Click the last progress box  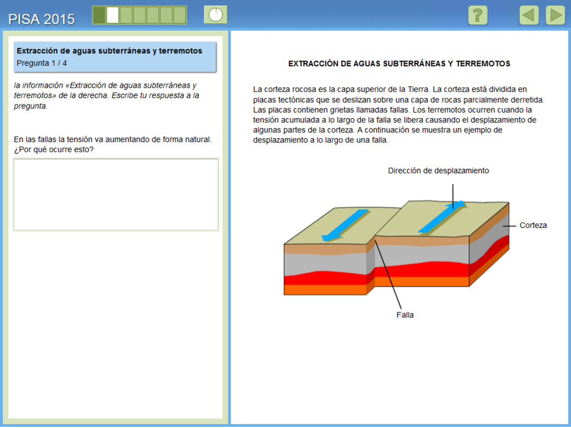(x=179, y=15)
